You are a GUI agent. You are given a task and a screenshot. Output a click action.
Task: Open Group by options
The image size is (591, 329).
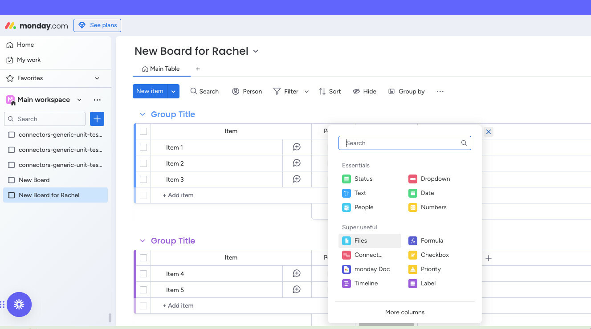(407, 91)
